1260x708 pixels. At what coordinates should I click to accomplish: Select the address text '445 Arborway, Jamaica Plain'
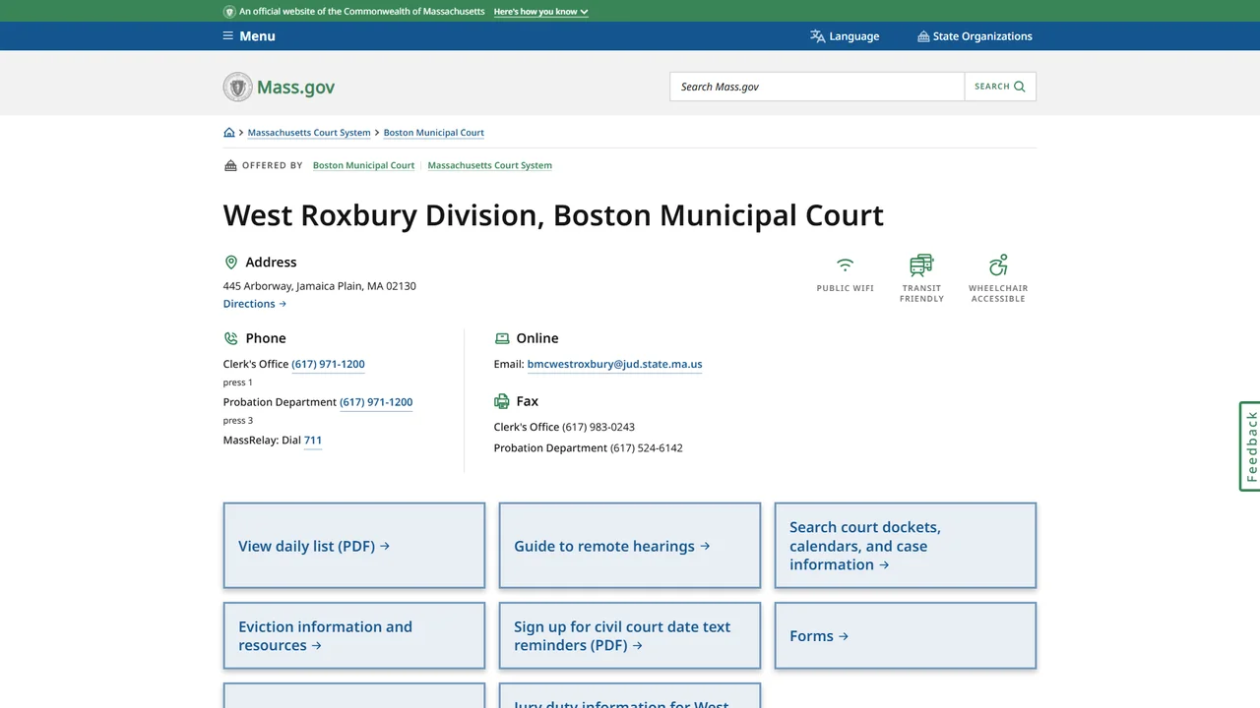point(293,286)
